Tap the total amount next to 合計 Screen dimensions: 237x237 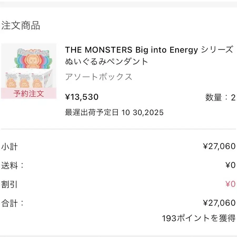219,203
